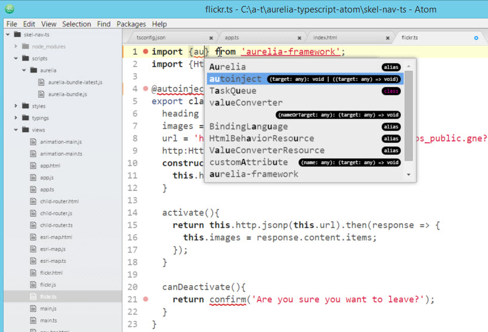This screenshot has height=332, width=488.
Task: Expand the styles folder
Action: pyautogui.click(x=16, y=106)
